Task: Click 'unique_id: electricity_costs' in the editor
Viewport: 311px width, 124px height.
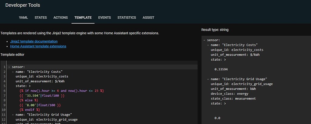Action: pyautogui.click(x=42, y=76)
